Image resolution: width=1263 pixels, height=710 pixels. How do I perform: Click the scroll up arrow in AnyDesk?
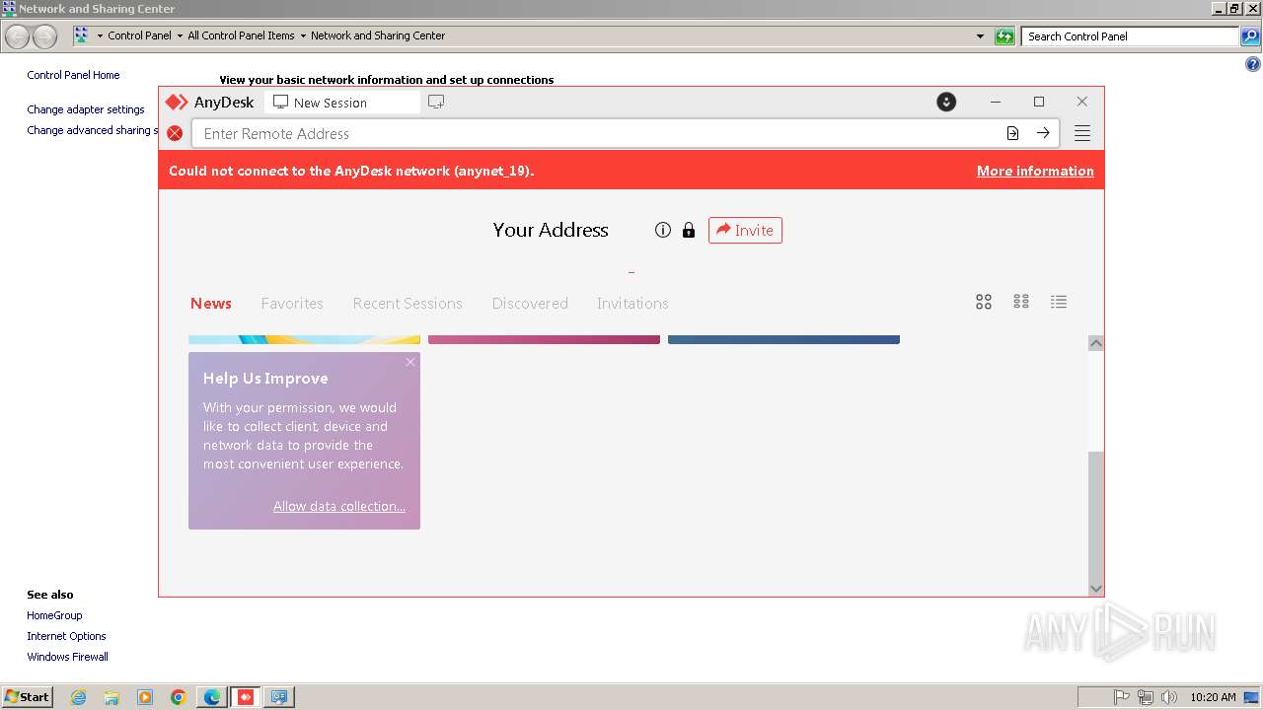(x=1095, y=343)
